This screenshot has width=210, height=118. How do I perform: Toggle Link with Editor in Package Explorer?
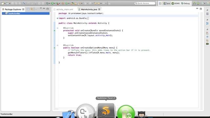click(x=32, y=9)
